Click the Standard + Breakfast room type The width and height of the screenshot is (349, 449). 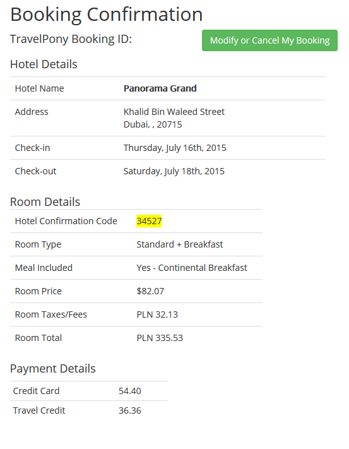click(x=180, y=244)
